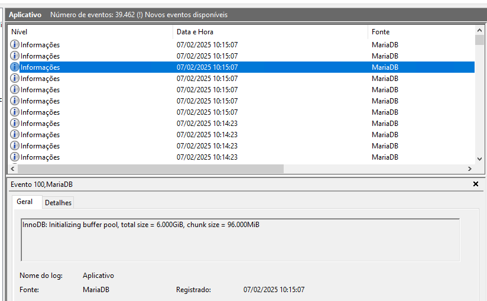Sort by the Data e Hora column header
The width and height of the screenshot is (487, 301).
coord(271,32)
